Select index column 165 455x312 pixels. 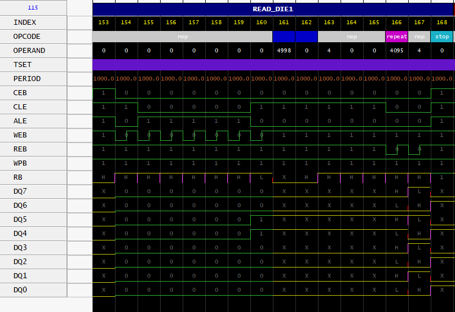pos(374,23)
